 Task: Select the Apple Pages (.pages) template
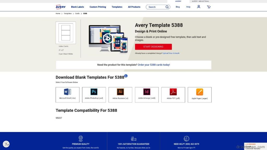[199, 95]
